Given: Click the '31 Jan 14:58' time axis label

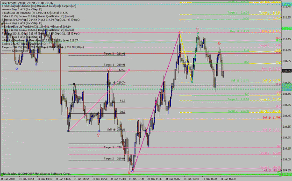Looking at the screenshot, I should pos(100,179).
